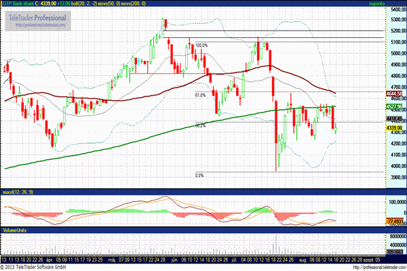Screen dimensions: 407x271
Task: Click the aug. marker on the time axis
Action: point(299,259)
